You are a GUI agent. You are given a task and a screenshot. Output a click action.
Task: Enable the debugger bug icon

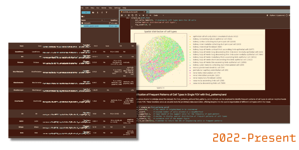tap(267, 15)
